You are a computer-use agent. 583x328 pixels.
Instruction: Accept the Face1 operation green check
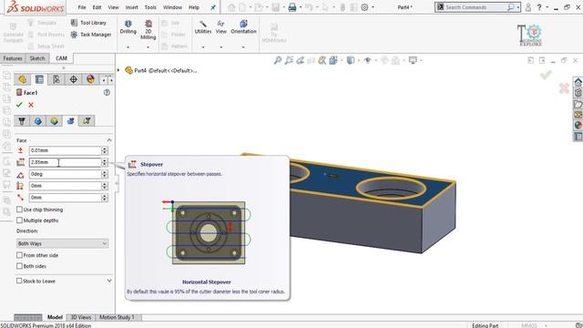[x=19, y=105]
